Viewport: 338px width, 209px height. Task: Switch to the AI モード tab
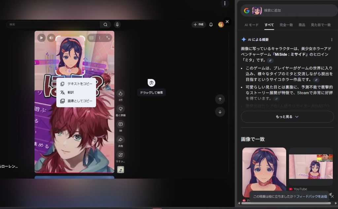click(252, 25)
